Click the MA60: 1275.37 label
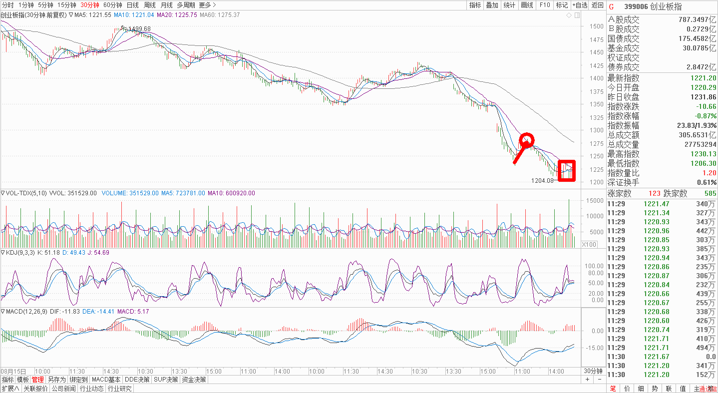This screenshot has height=393, width=718. (x=220, y=15)
